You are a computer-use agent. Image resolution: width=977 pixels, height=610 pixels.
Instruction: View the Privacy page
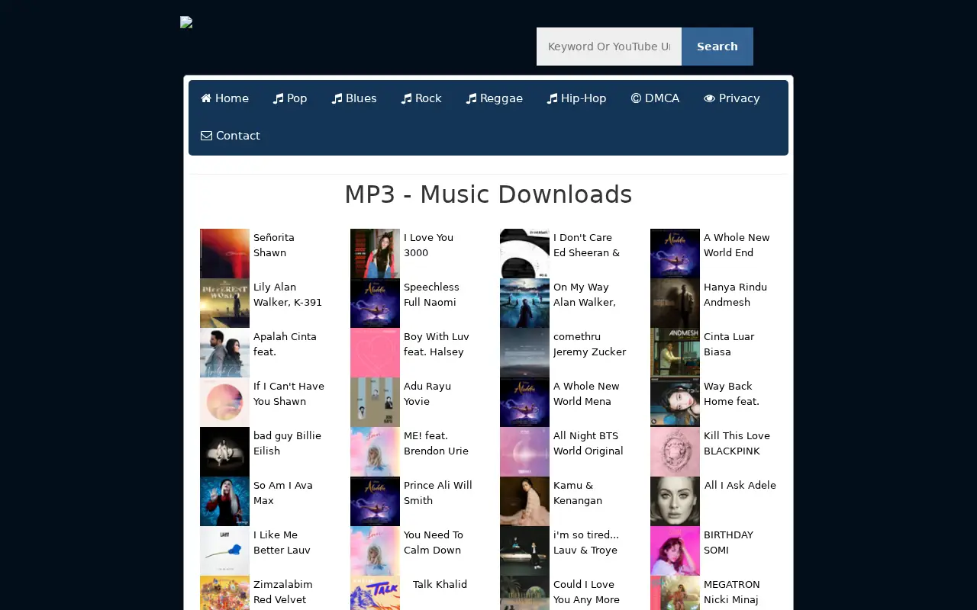pyautogui.click(x=732, y=98)
